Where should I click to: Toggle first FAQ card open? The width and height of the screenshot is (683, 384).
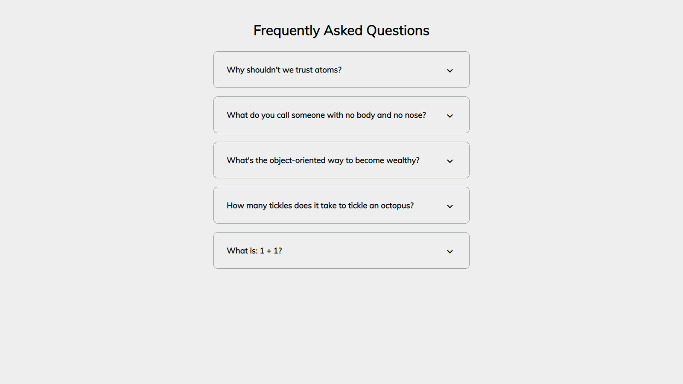click(341, 70)
